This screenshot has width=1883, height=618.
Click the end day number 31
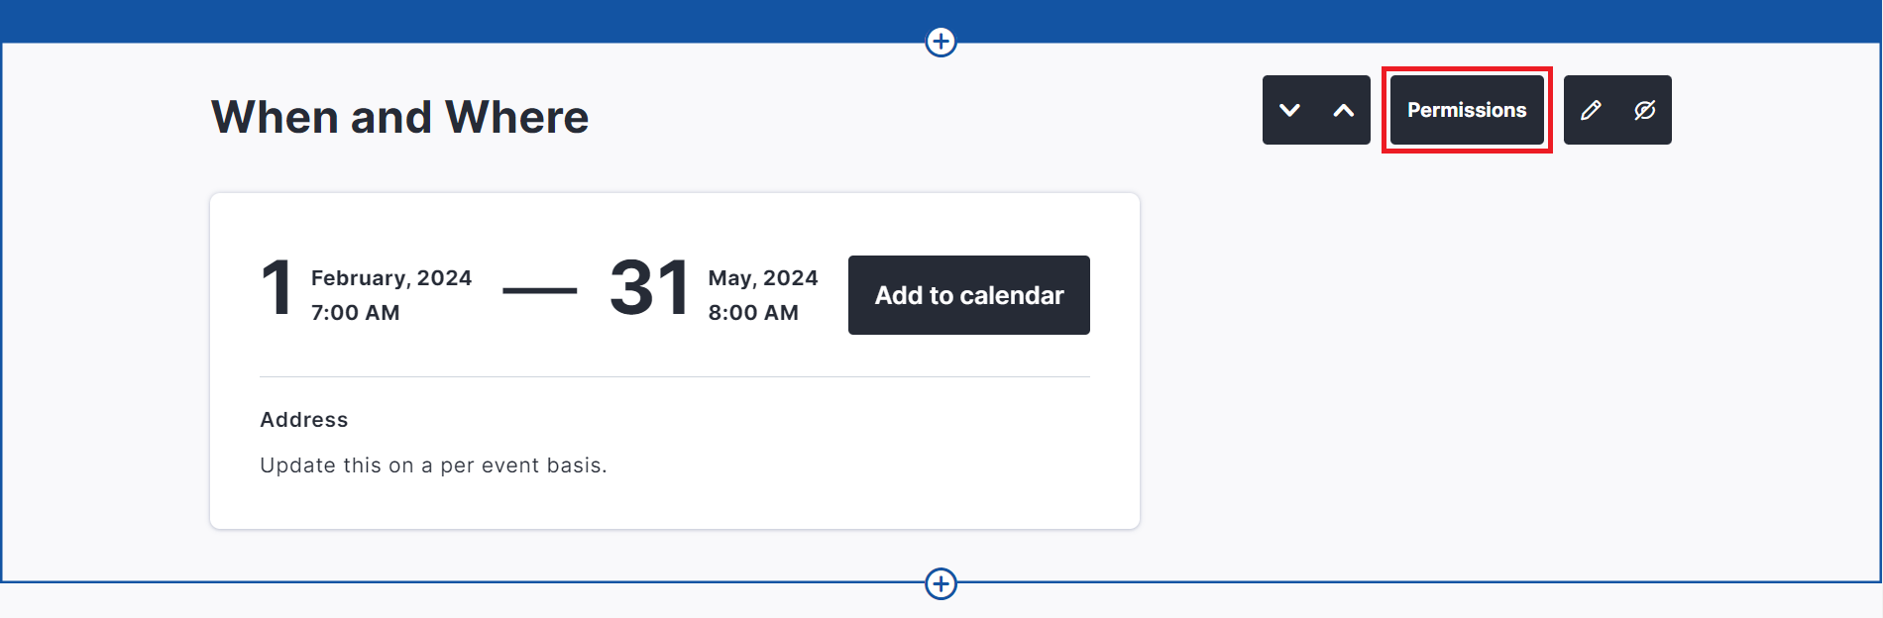649,289
